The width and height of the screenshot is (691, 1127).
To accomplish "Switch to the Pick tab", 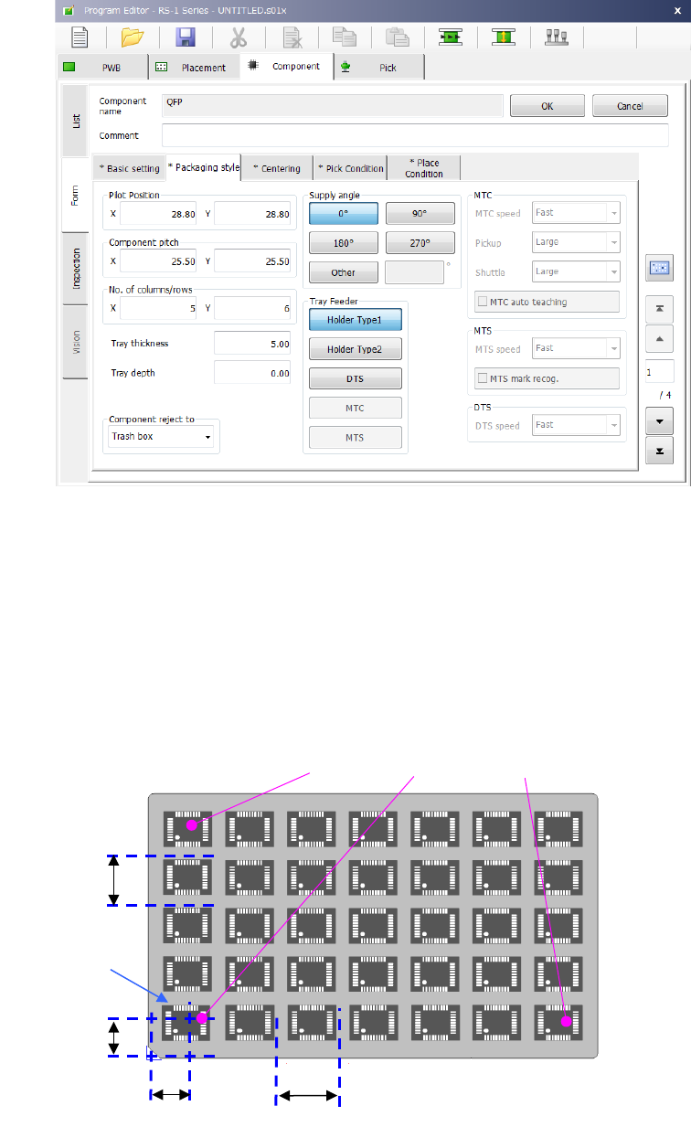I will [379, 68].
